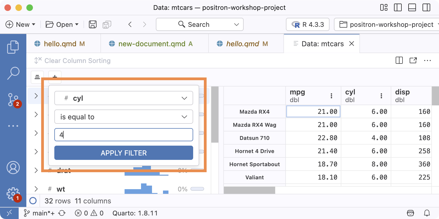Open the Manage gear icon

click(13, 194)
